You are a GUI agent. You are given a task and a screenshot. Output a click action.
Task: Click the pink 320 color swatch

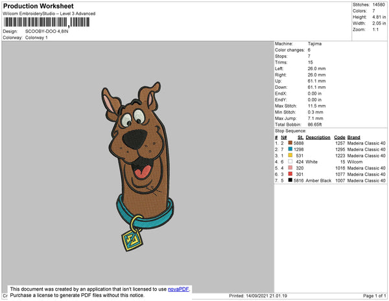coord(290,168)
